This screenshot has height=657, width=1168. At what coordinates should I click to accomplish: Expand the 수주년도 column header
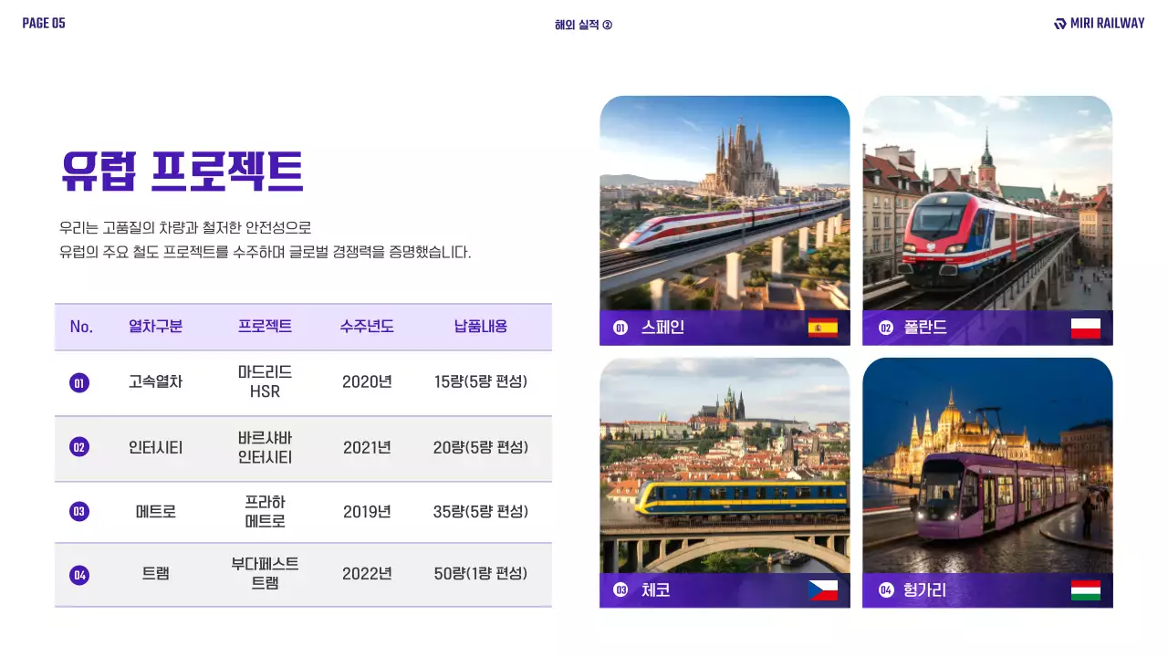click(x=367, y=327)
